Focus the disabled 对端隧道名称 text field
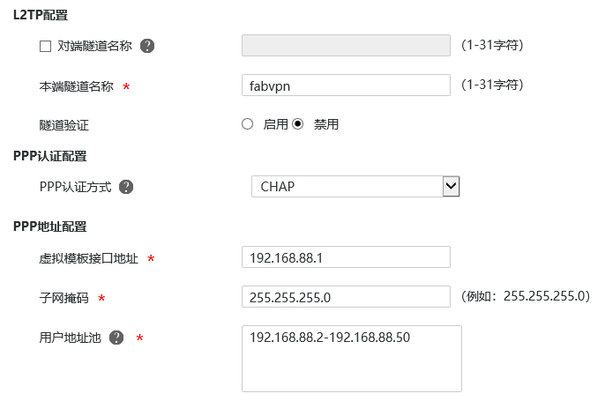This screenshot has height=401, width=605. pyautogui.click(x=346, y=45)
